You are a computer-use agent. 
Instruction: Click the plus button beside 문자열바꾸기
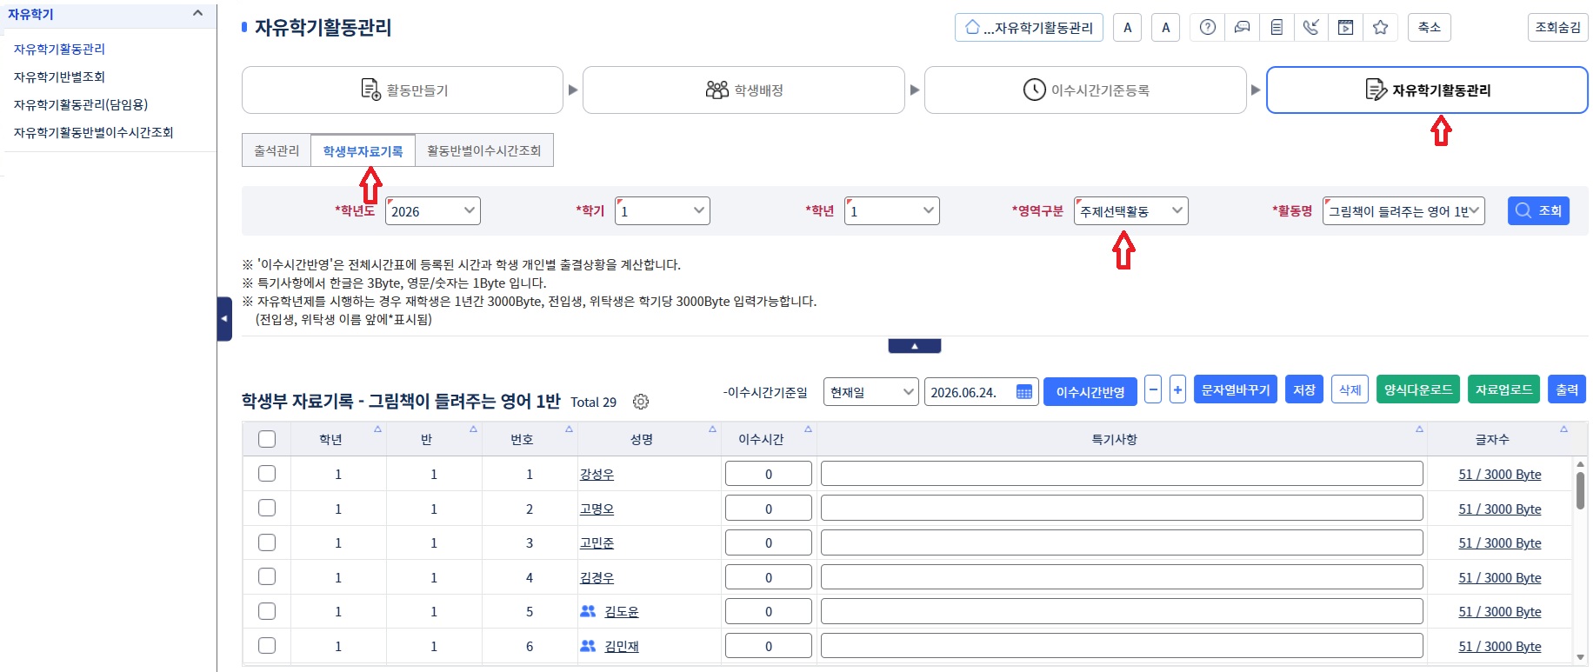tap(1177, 389)
